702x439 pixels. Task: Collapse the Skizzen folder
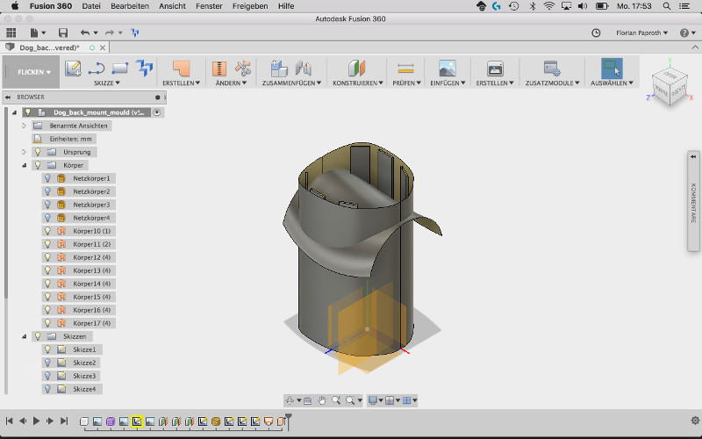(25, 336)
